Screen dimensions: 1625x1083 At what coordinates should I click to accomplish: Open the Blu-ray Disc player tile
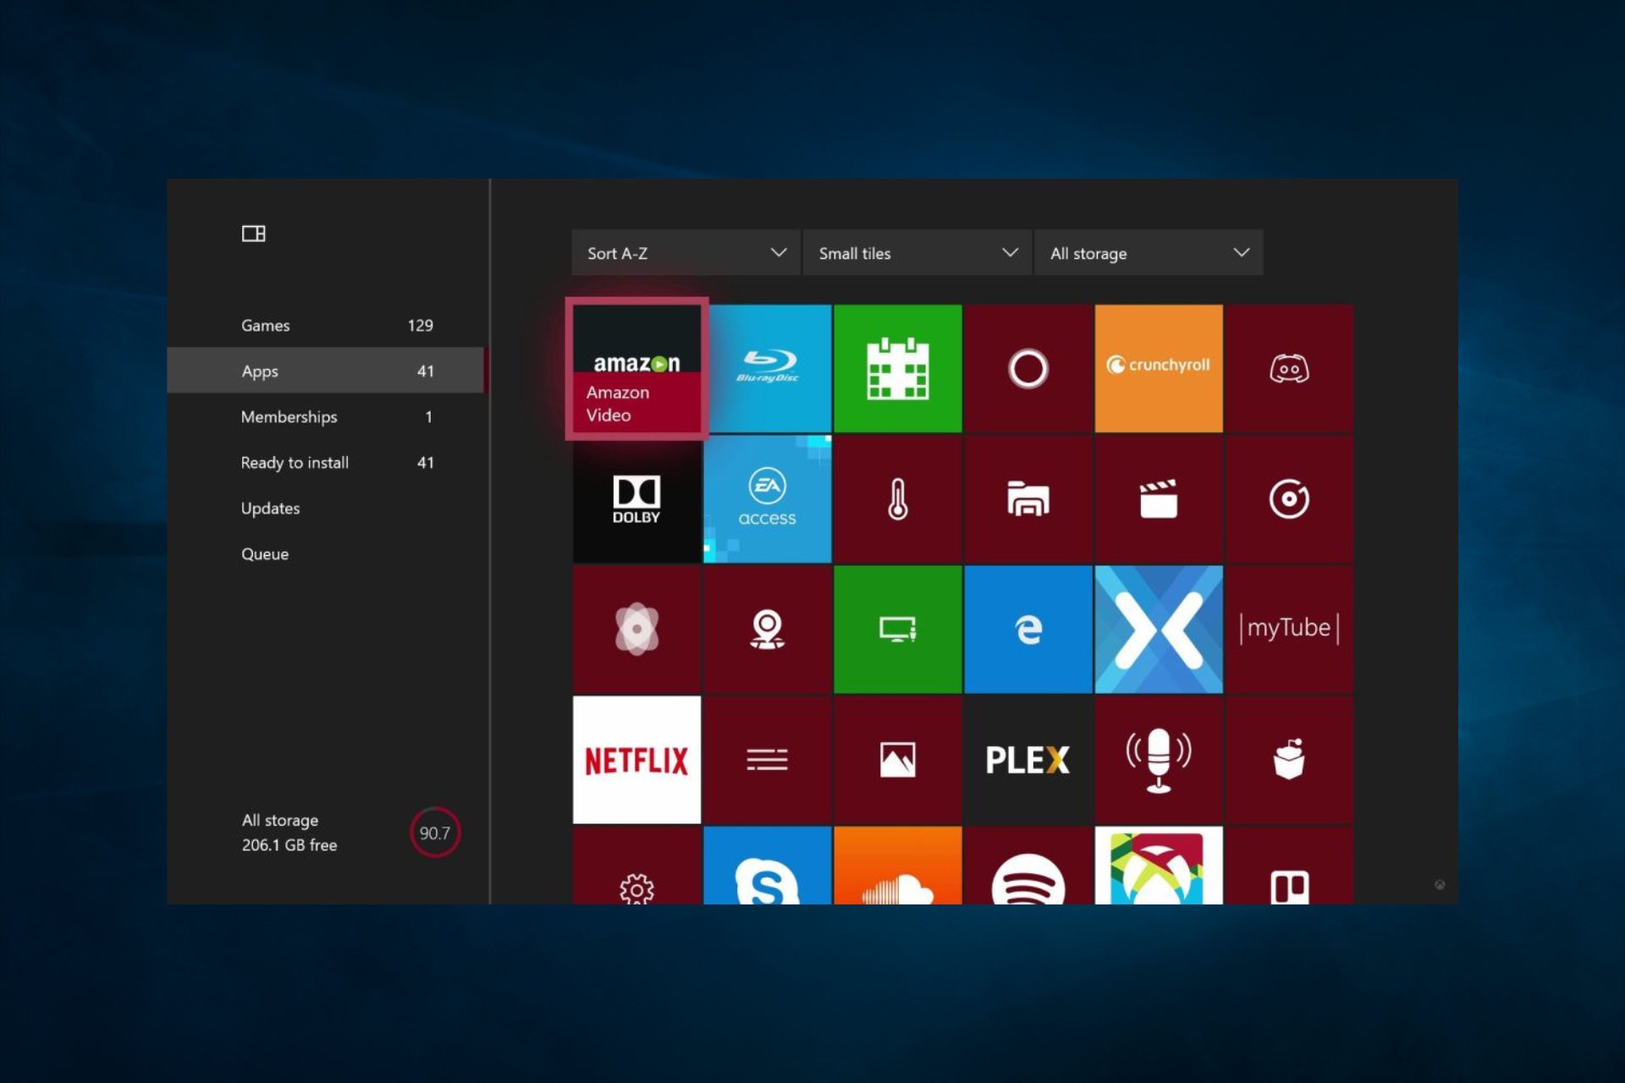(767, 368)
